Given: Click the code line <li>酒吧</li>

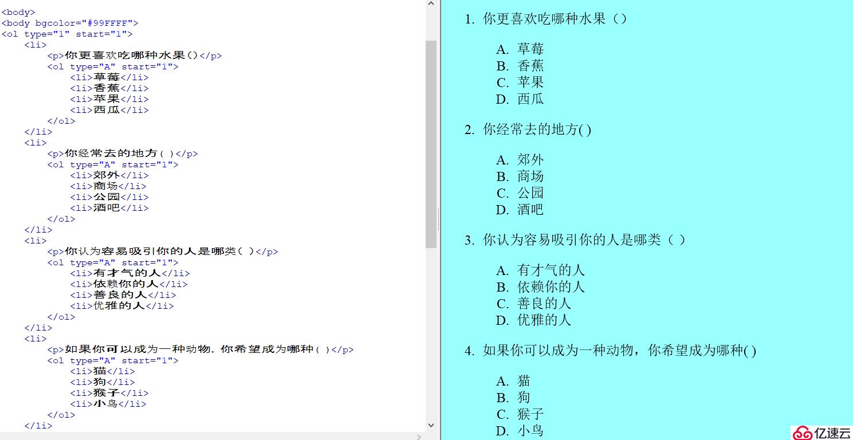Looking at the screenshot, I should [109, 208].
